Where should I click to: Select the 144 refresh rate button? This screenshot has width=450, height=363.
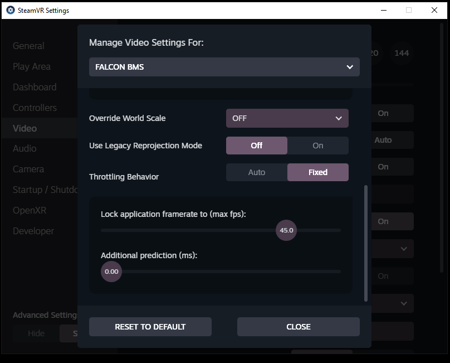(x=402, y=53)
